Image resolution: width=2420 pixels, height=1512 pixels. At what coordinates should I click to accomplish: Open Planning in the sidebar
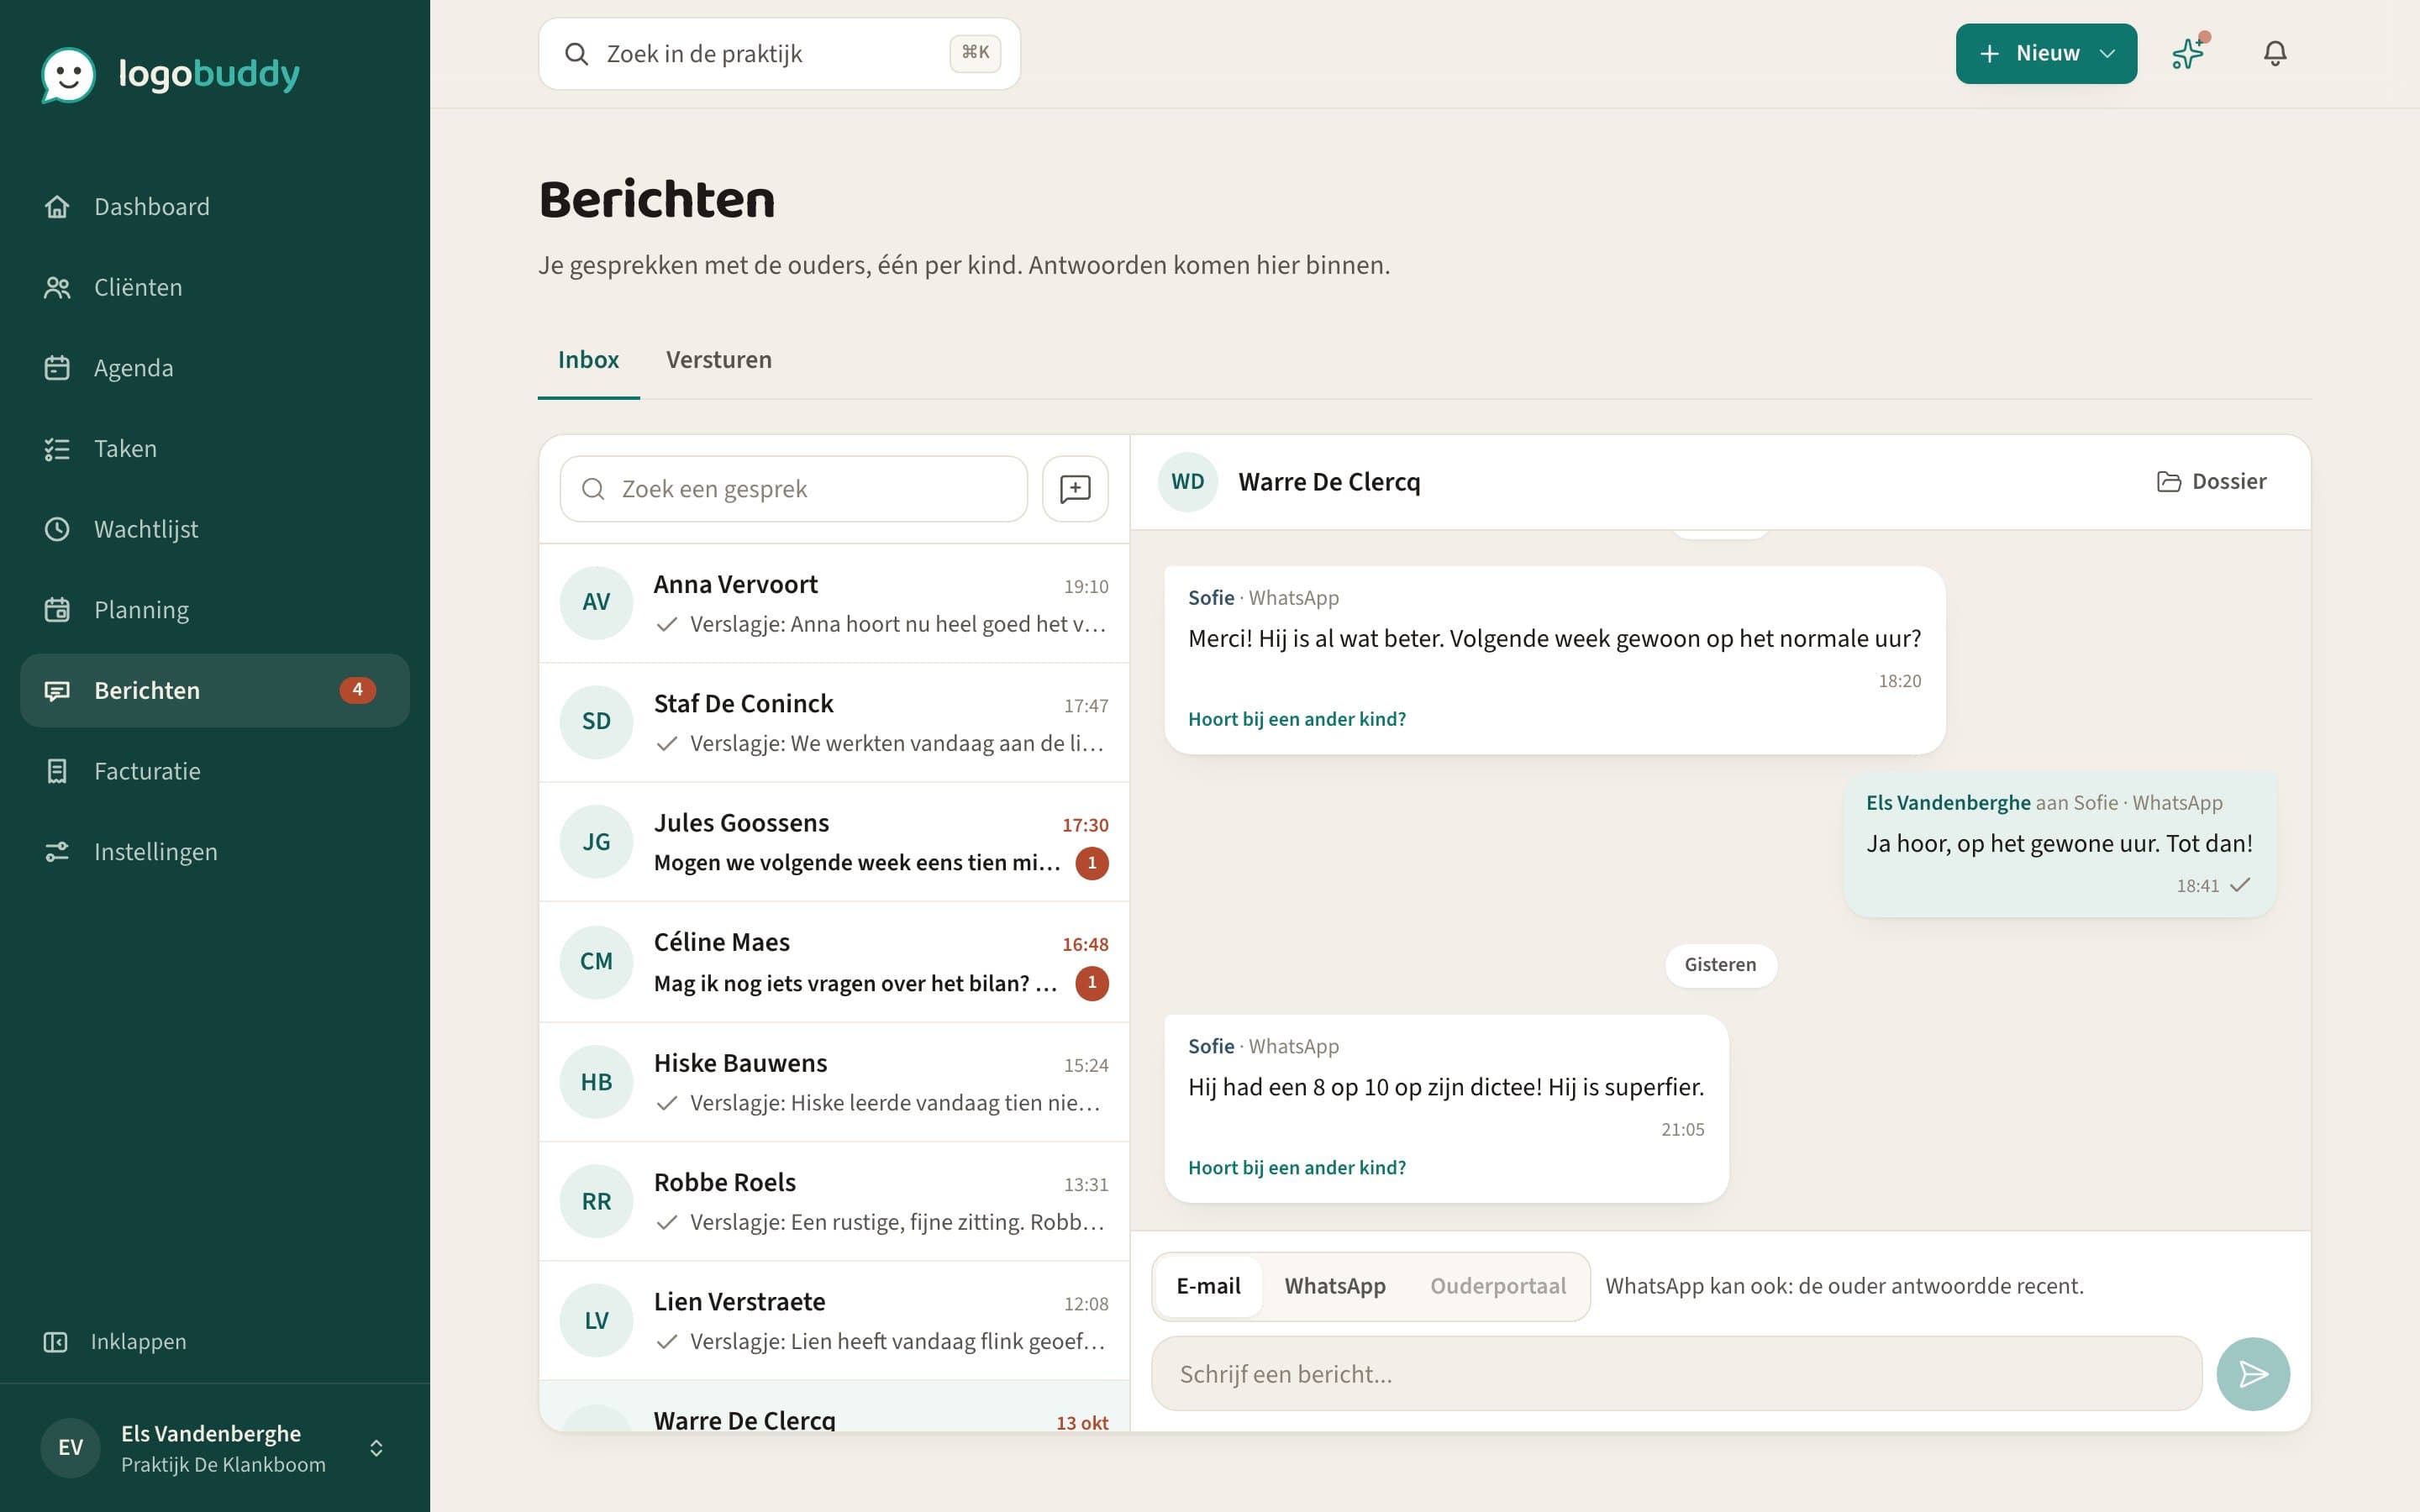pos(215,610)
